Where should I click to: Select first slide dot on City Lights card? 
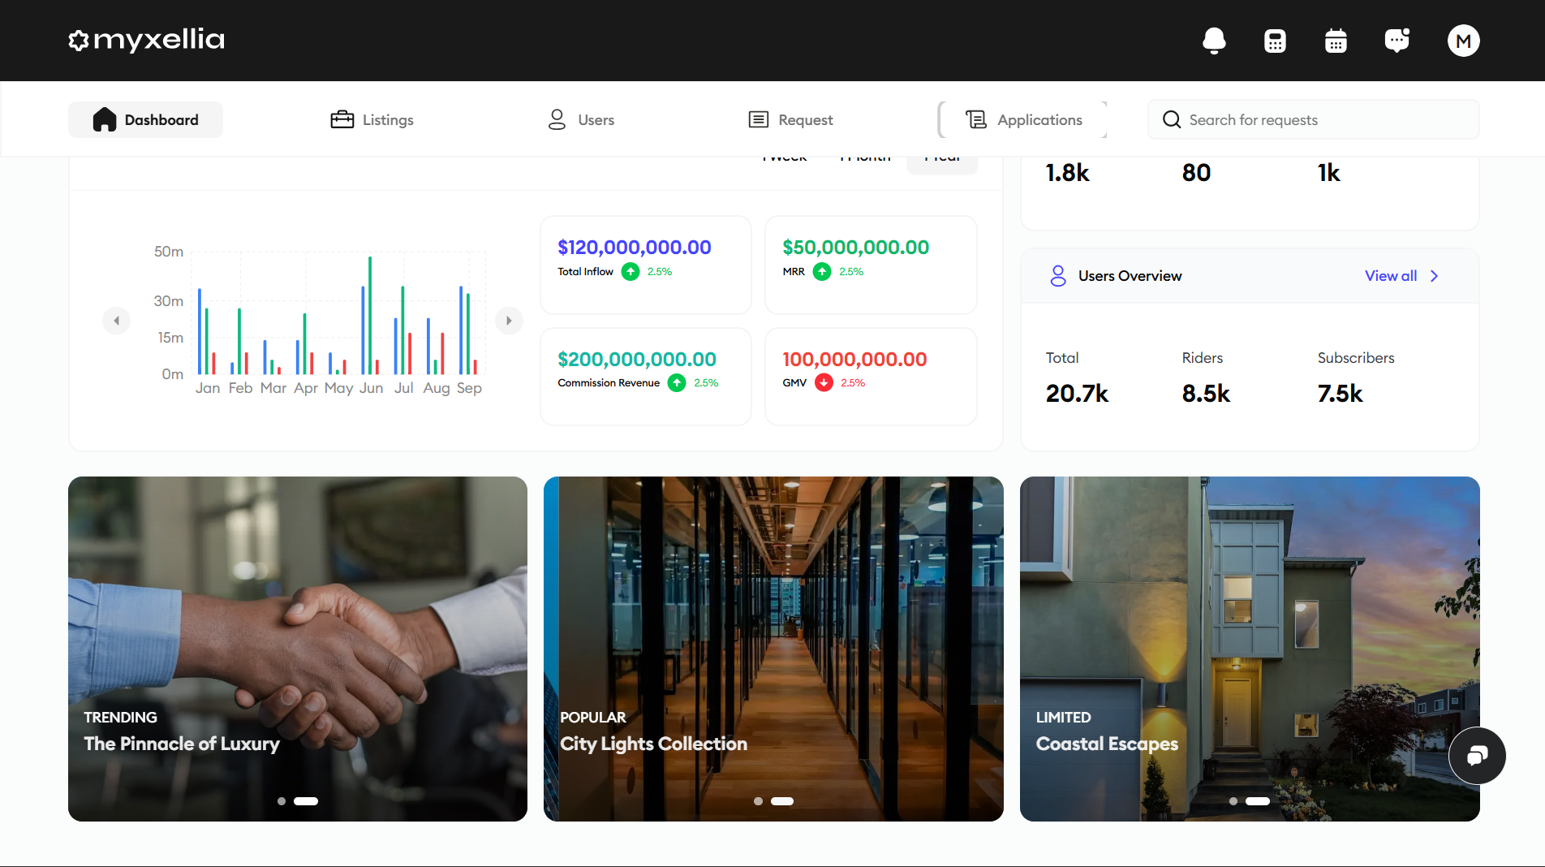(758, 801)
